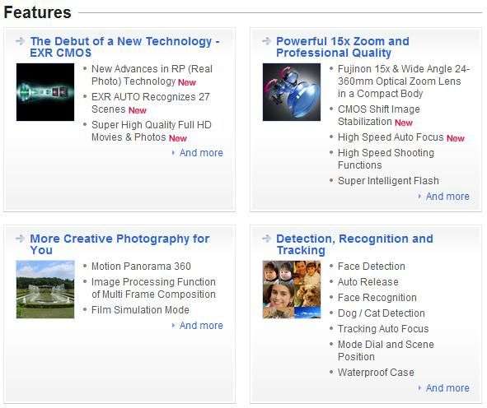Screen dimensions: 487x408
Task: Open the blue zoom lens thumbnail
Action: [292, 92]
